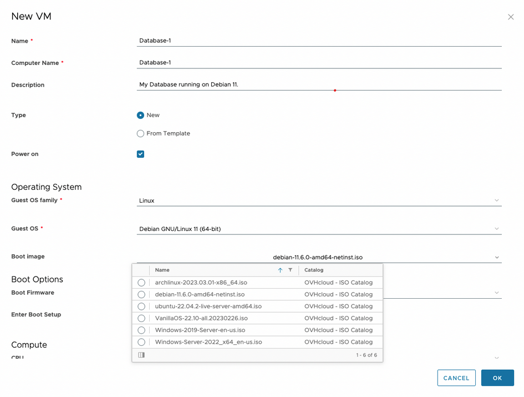Click the CPU section expander chevron

click(497, 358)
